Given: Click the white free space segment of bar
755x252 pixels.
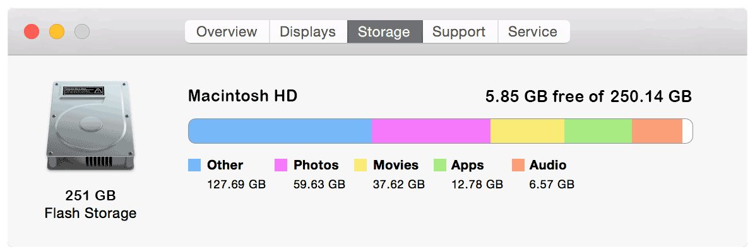Looking at the screenshot, I should tap(687, 131).
